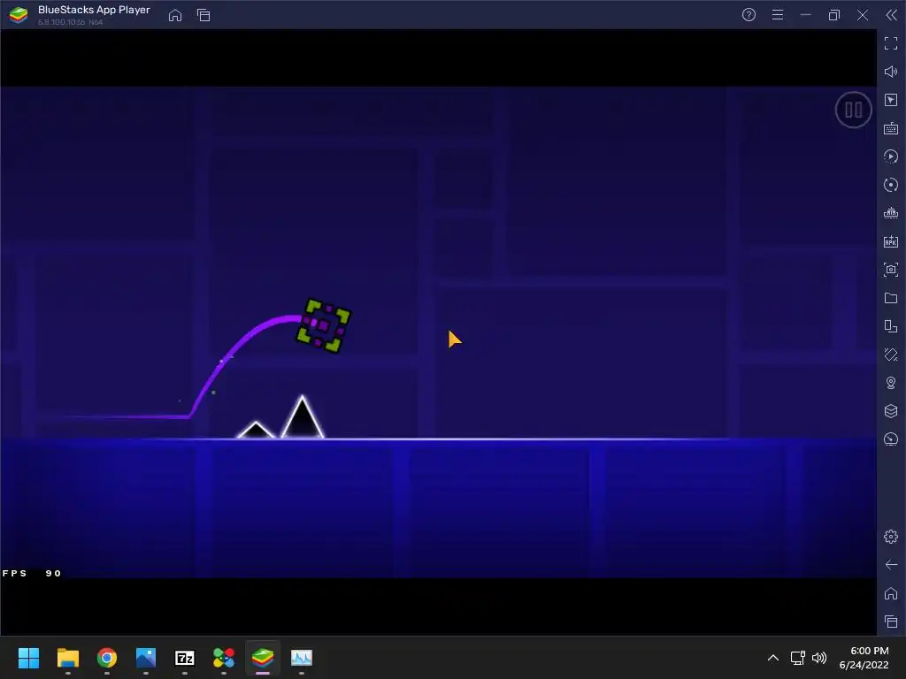
Task: Click the sync operations circular icon
Action: (x=891, y=185)
